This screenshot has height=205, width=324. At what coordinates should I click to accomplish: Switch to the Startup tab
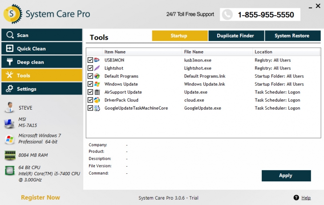180,36
